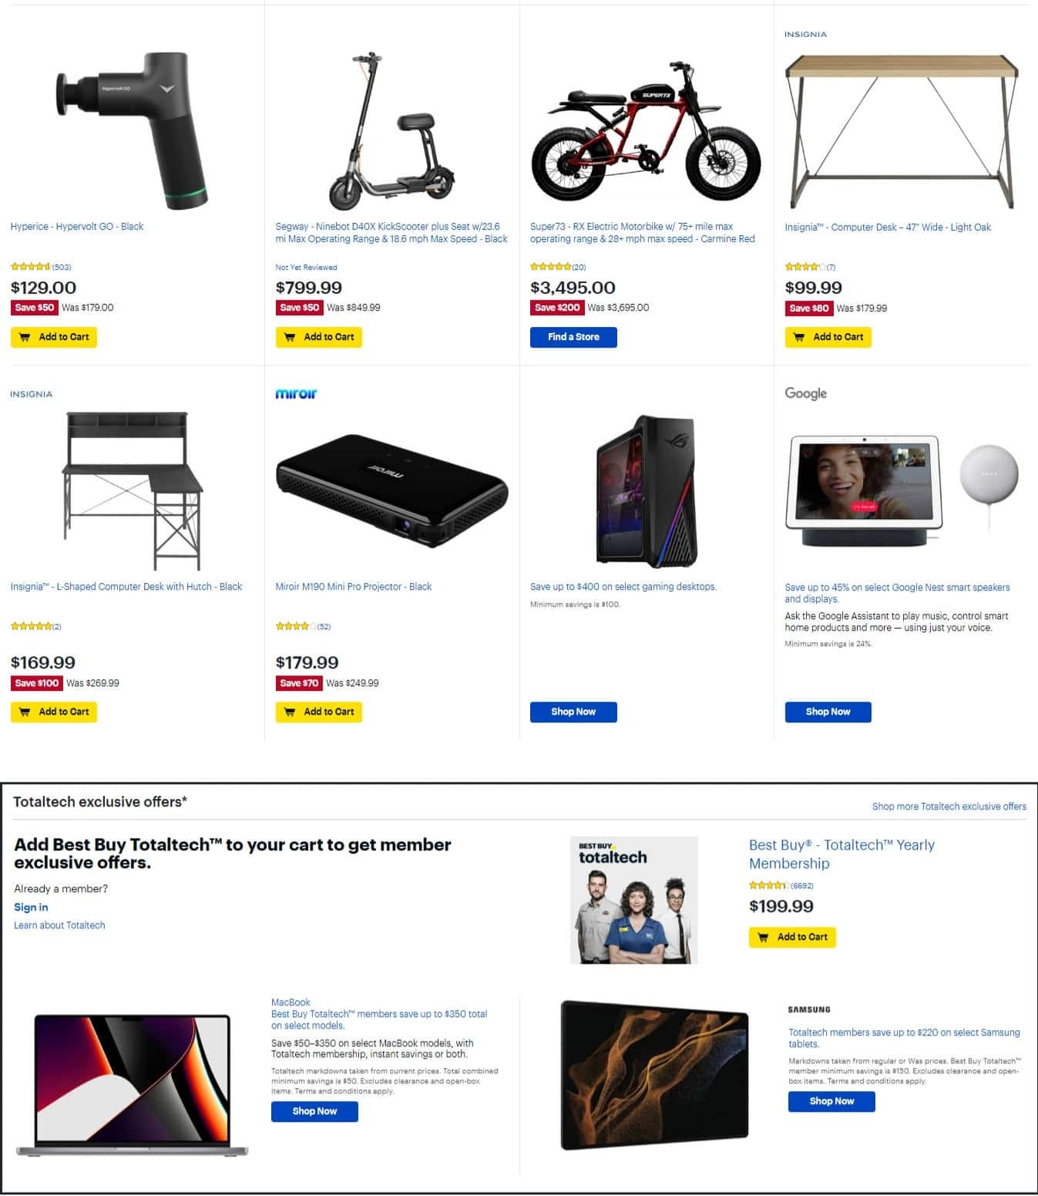Click the Insignia brand logo above L-shaped desk
This screenshot has height=1196, width=1038.
[x=32, y=394]
